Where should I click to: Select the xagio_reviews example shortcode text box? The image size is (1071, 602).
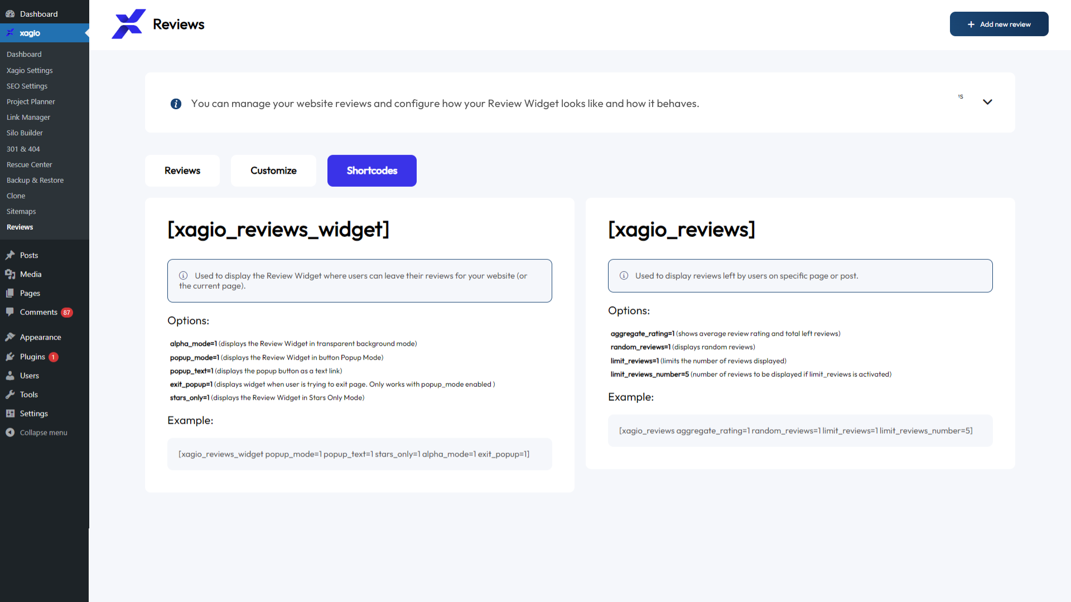[800, 430]
